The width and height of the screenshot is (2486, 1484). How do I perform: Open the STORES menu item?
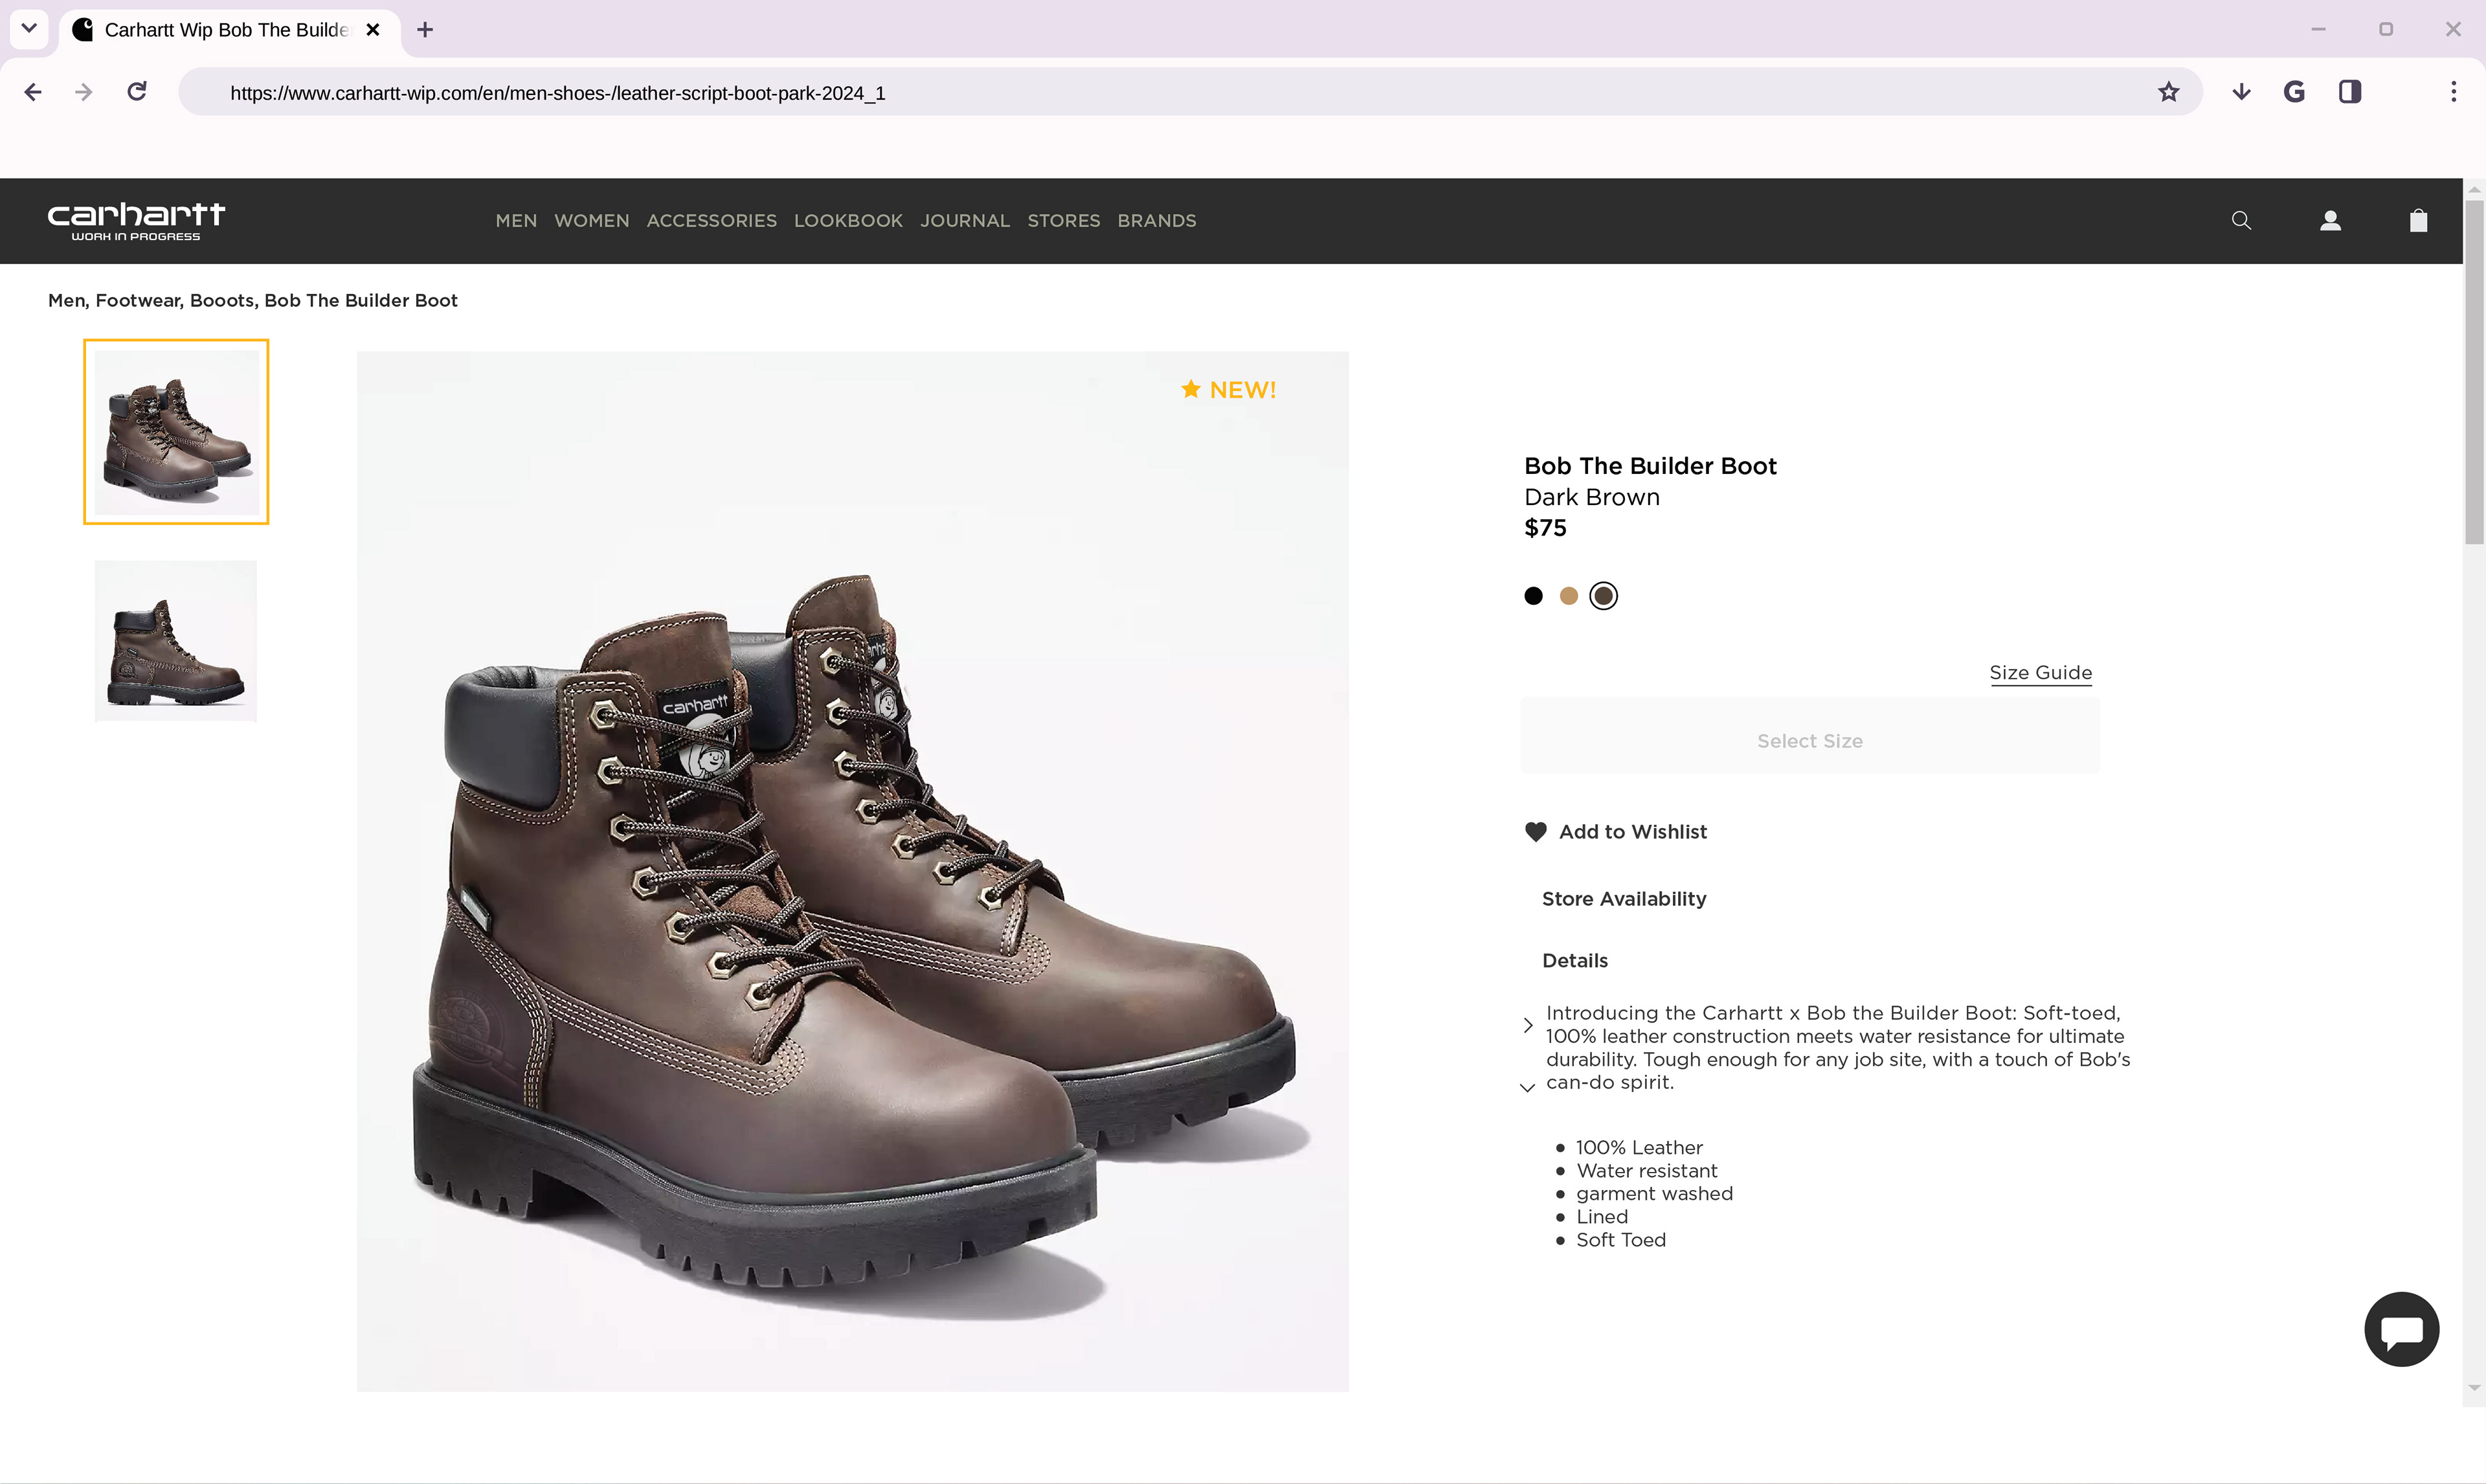tap(1064, 221)
